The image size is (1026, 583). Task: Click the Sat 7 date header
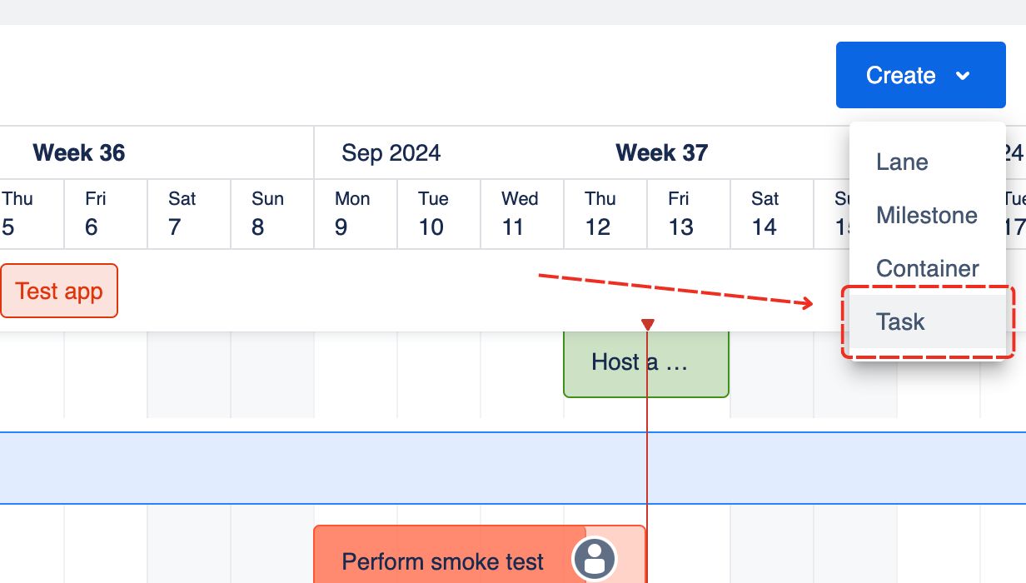[182, 213]
